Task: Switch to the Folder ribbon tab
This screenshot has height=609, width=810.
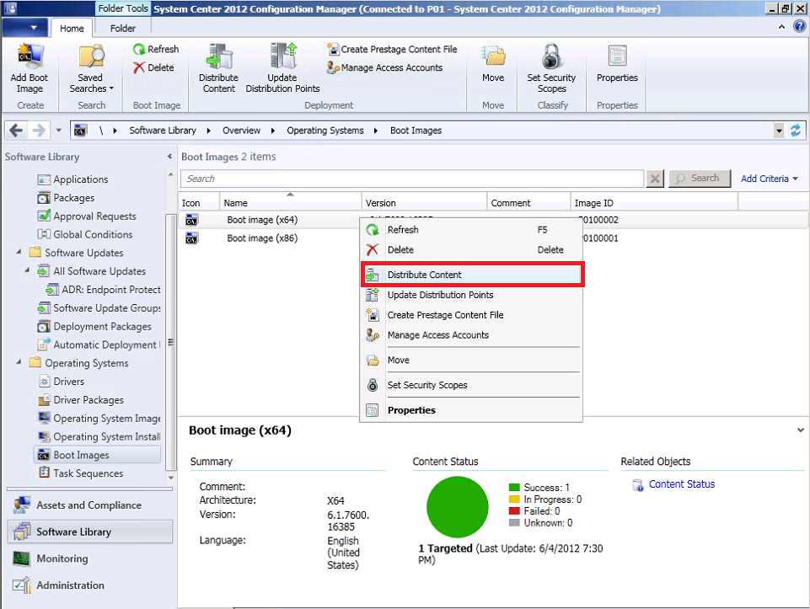Action: pyautogui.click(x=123, y=29)
